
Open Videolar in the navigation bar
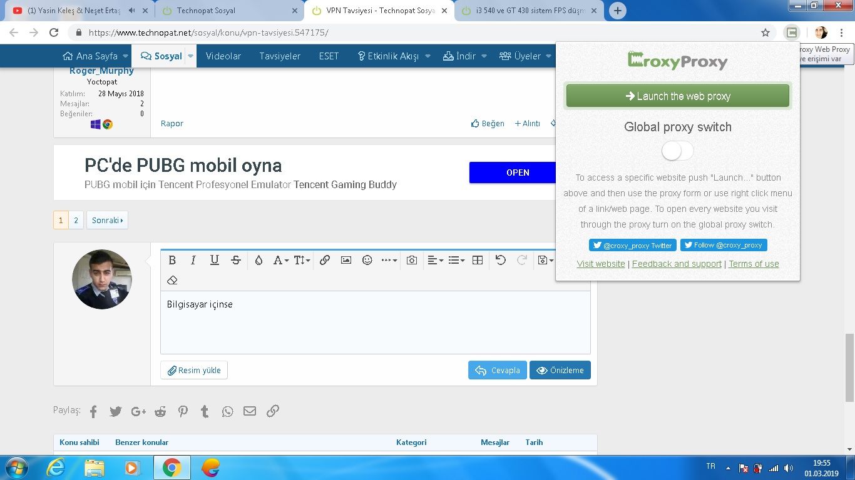pyautogui.click(x=223, y=56)
